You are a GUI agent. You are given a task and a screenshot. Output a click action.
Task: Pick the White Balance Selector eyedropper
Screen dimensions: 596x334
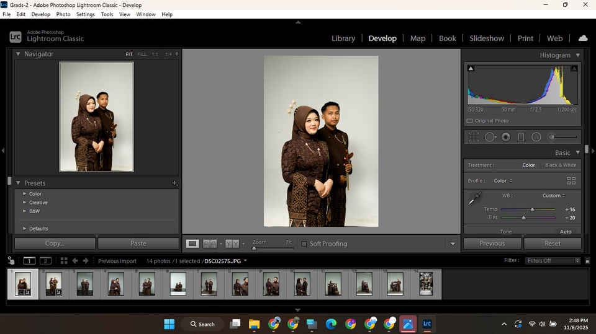[475, 198]
